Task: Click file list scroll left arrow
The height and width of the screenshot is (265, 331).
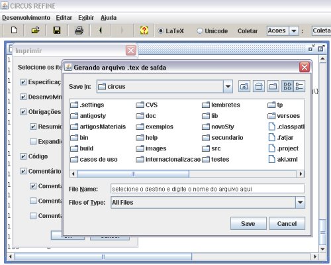Action: pyautogui.click(x=73, y=174)
